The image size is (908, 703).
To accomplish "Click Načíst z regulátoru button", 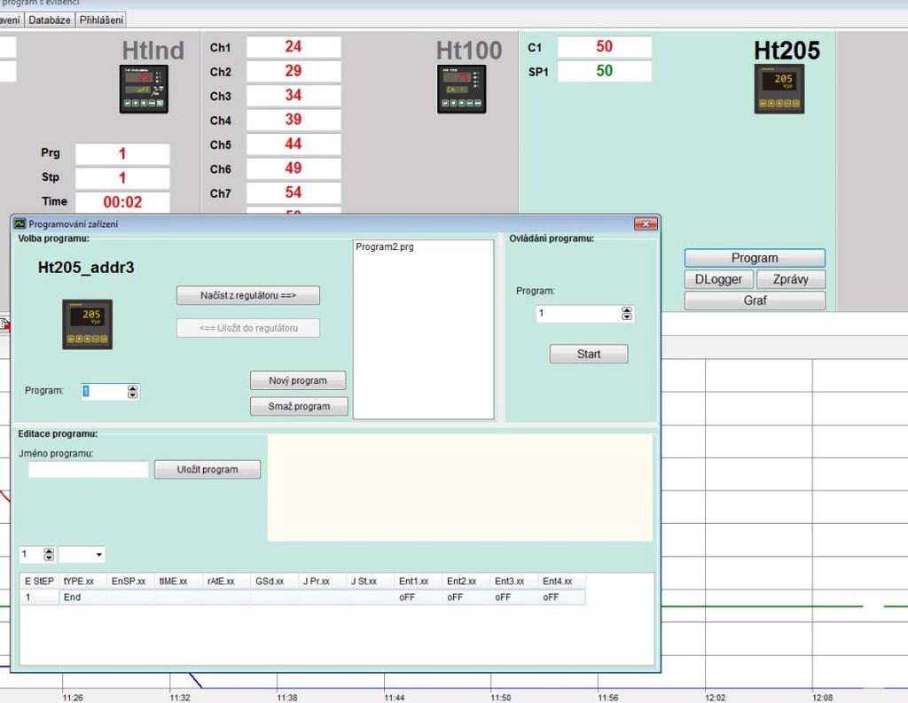I will (248, 295).
